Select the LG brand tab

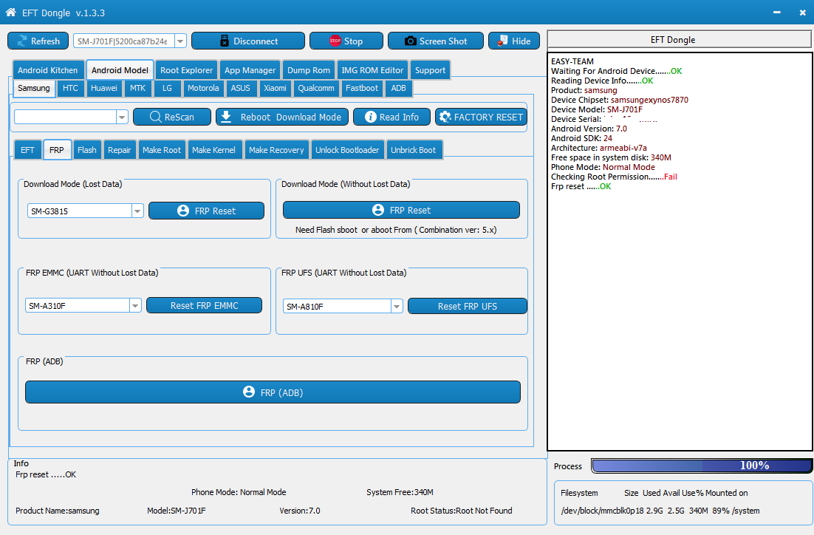pyautogui.click(x=167, y=88)
